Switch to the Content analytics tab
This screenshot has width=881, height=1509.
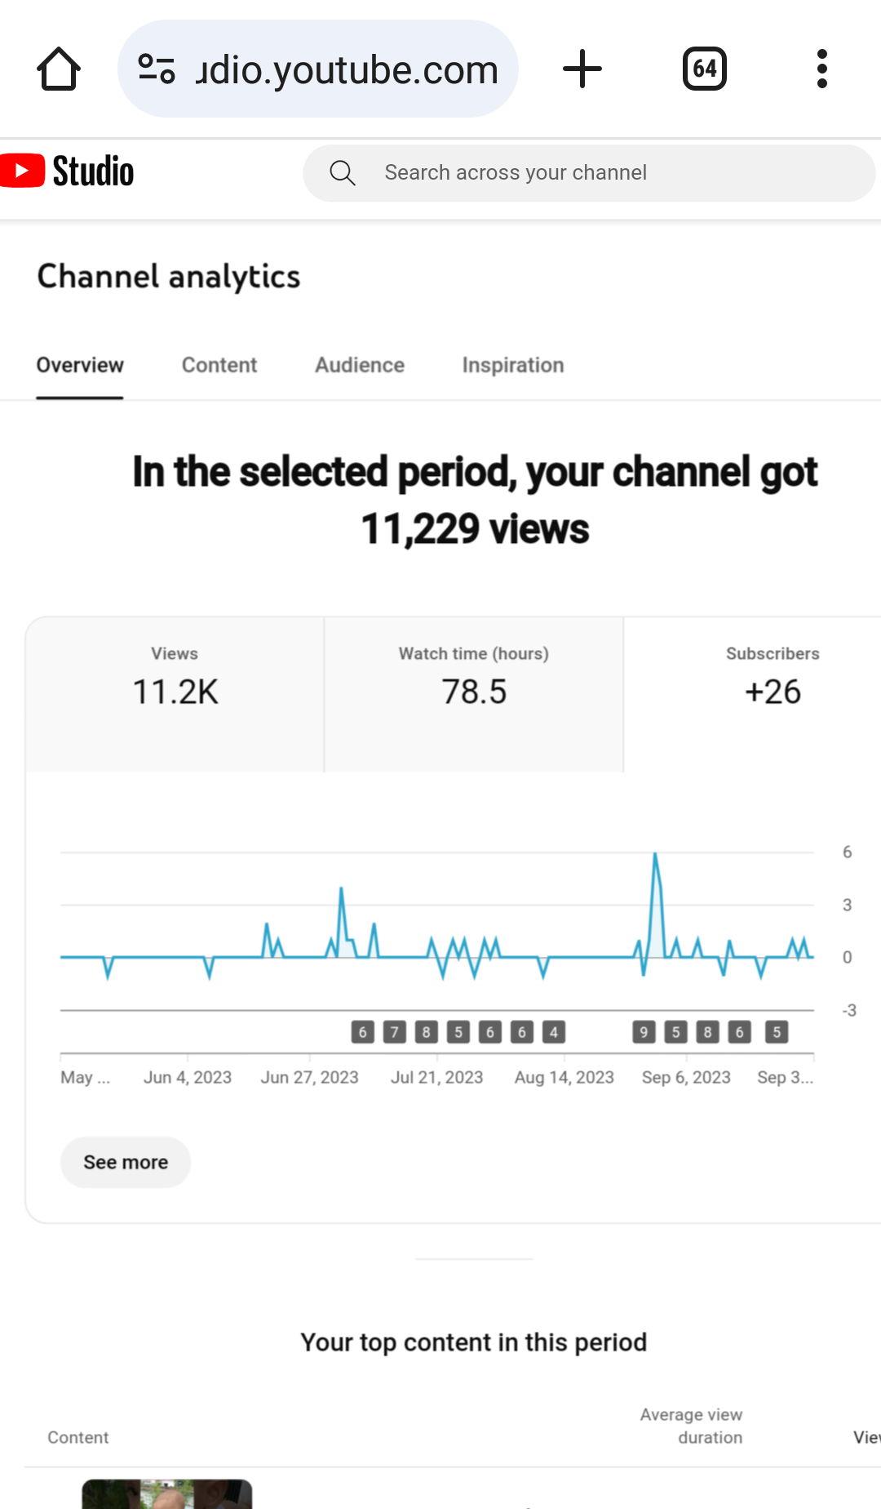[219, 365]
